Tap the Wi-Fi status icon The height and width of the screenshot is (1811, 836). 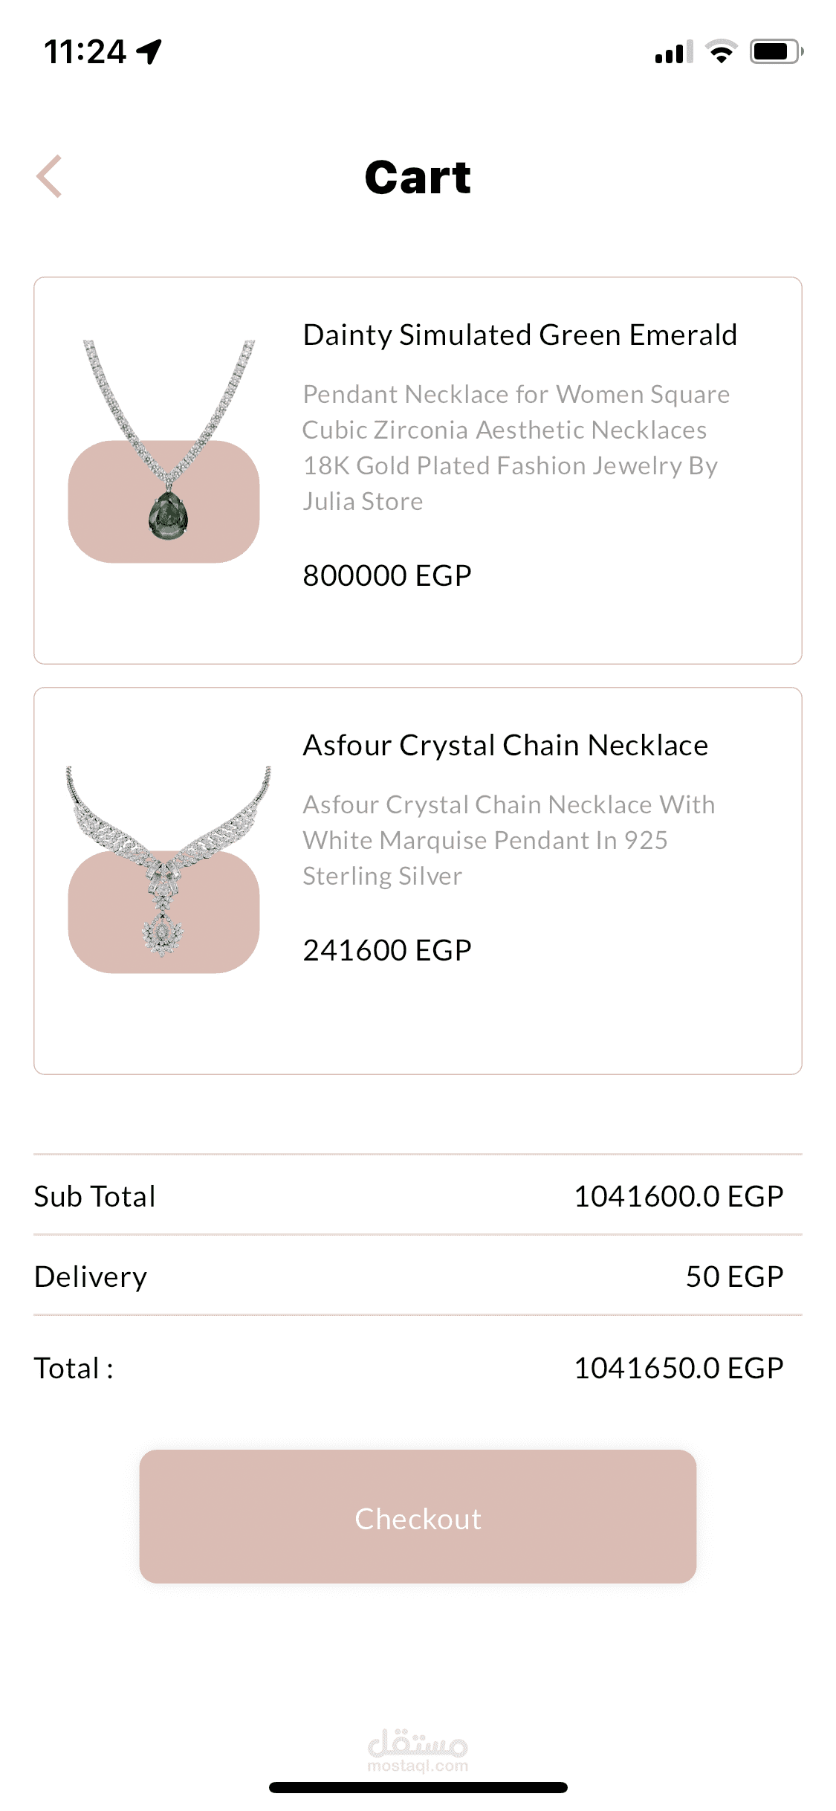click(x=720, y=52)
